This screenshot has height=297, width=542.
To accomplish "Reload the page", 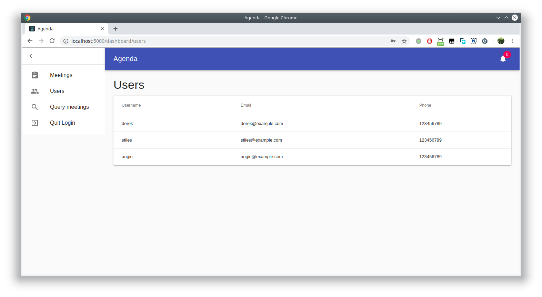I will (x=52, y=41).
